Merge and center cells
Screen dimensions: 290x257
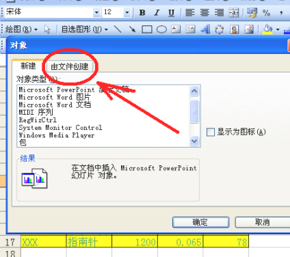click(234, 12)
